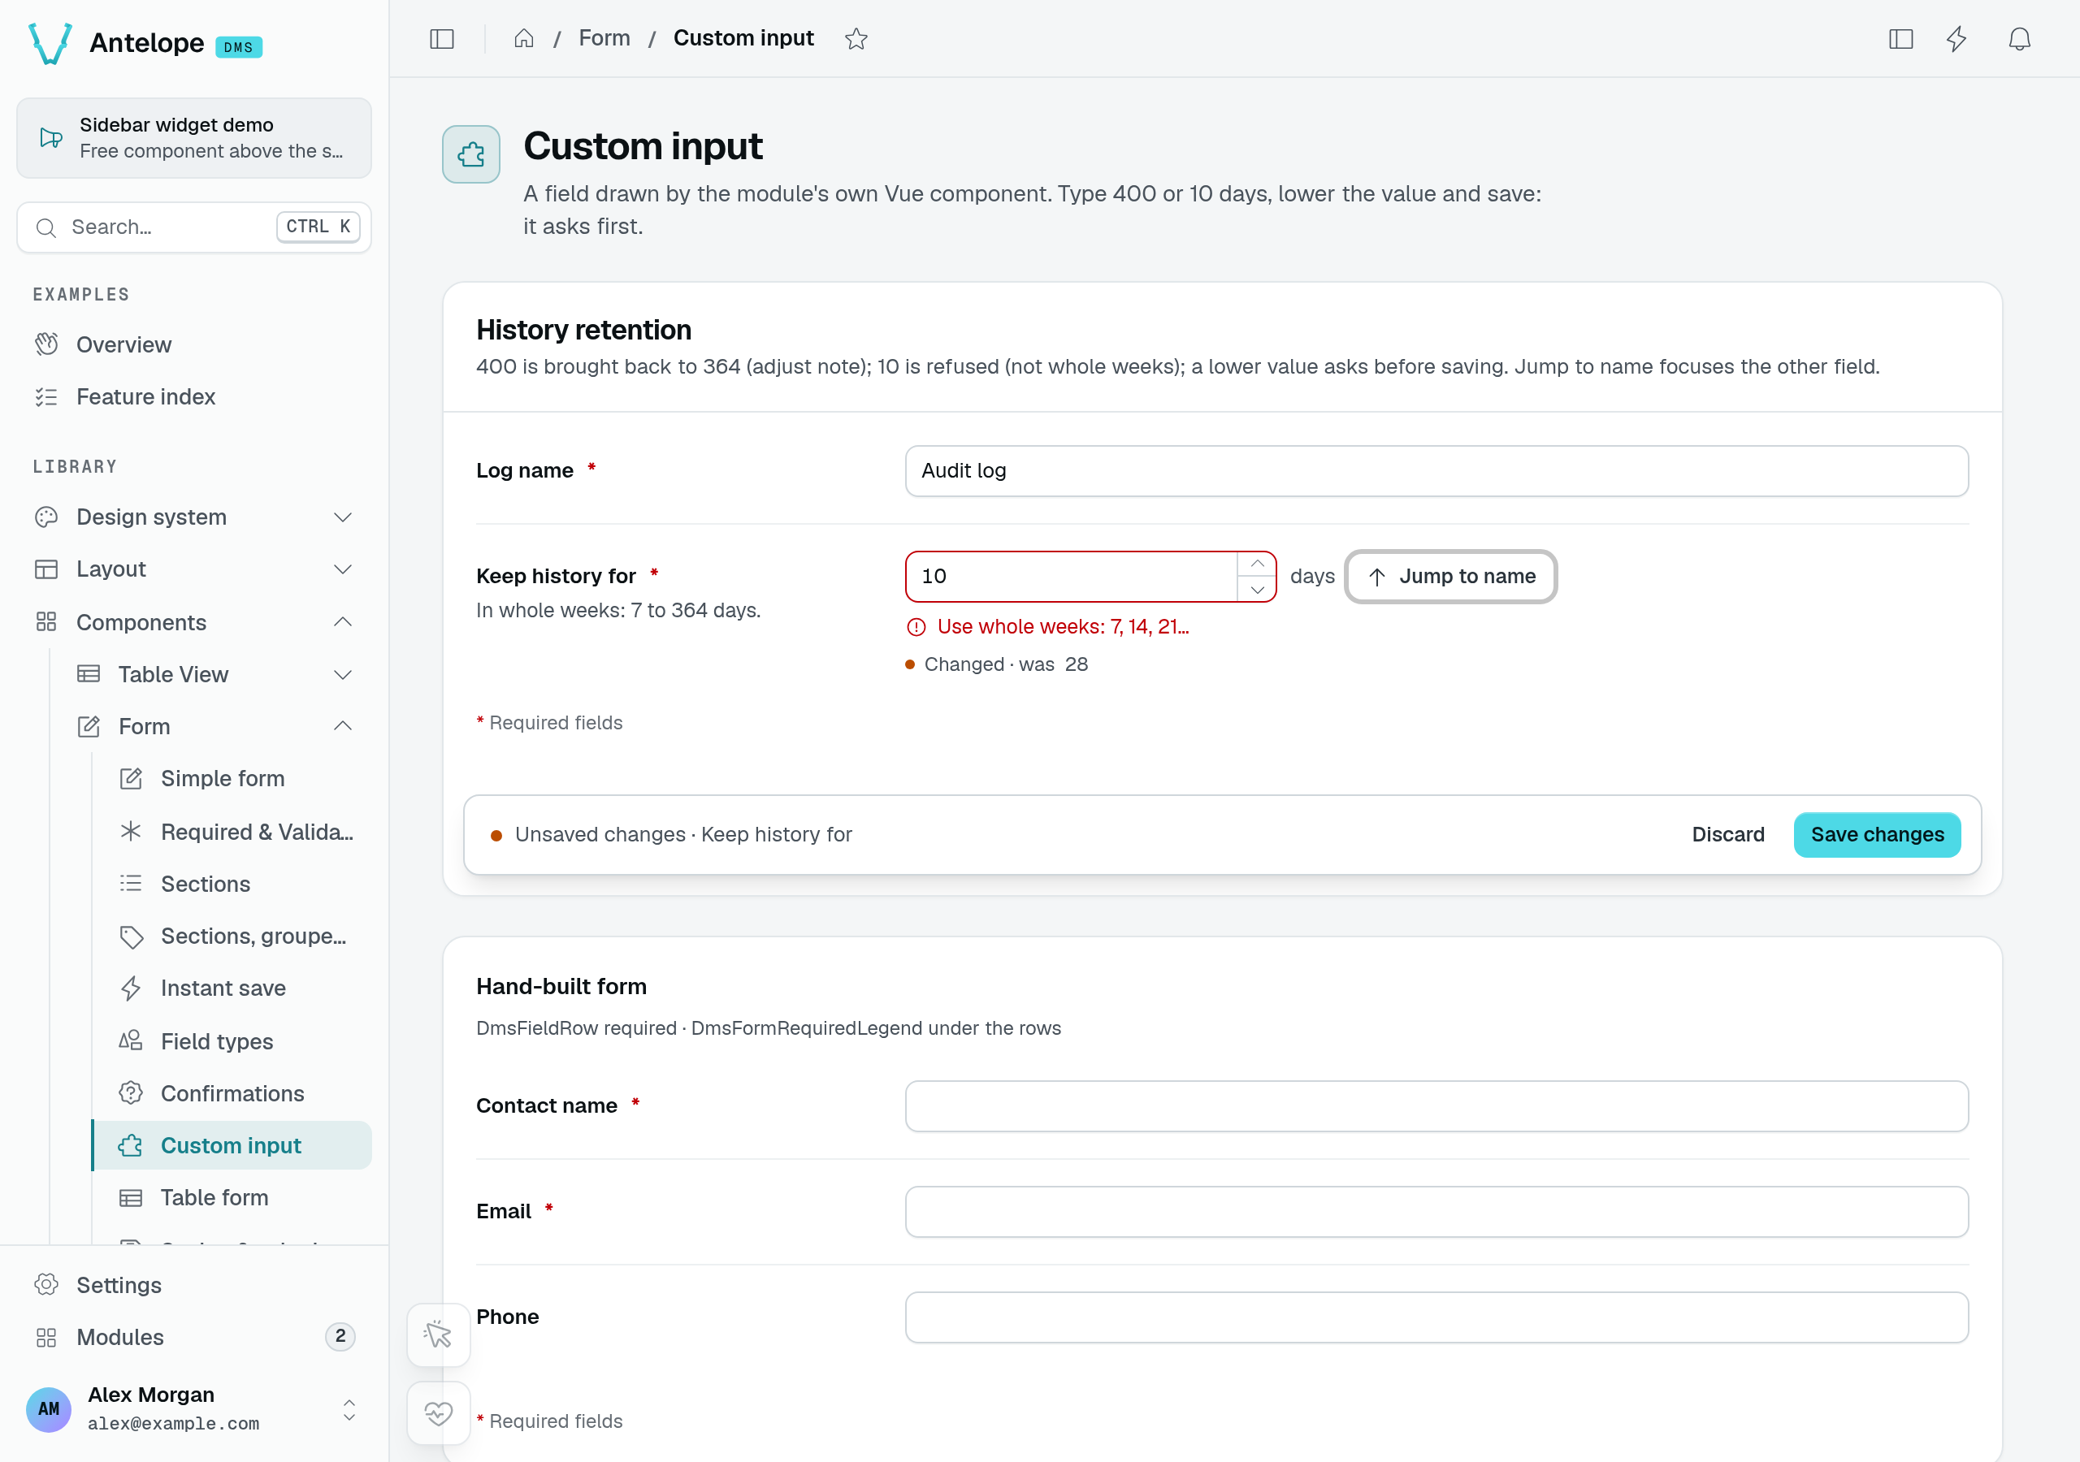Click the Email input field
This screenshot has width=2080, height=1462.
[1436, 1211]
